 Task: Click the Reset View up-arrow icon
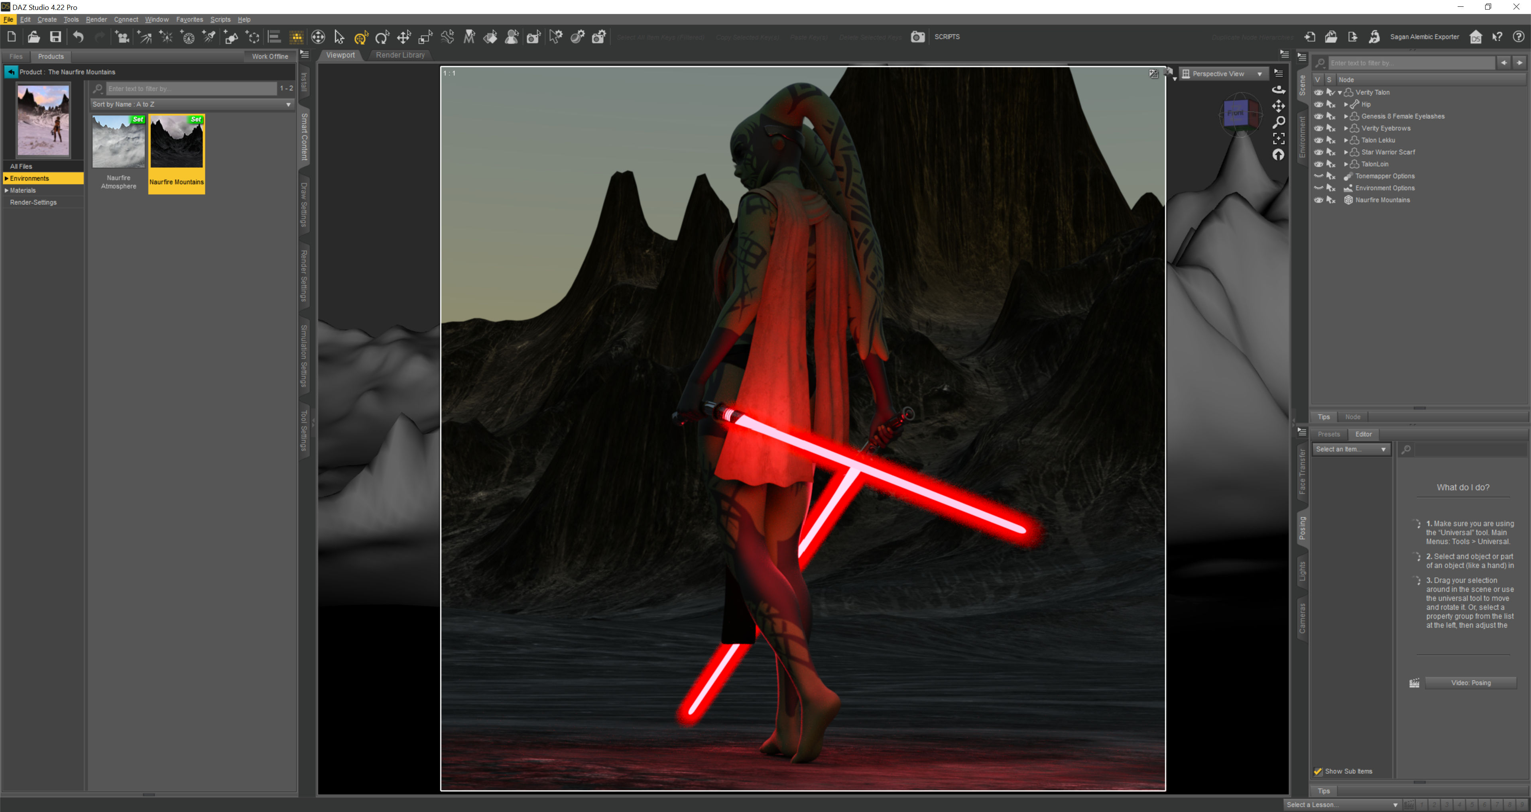[1278, 155]
